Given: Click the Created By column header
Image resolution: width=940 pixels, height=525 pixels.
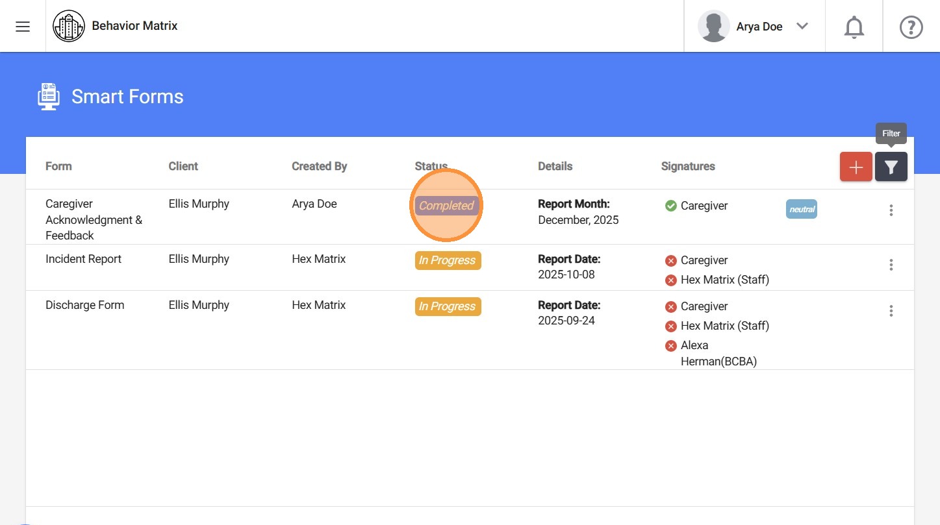Looking at the screenshot, I should (319, 166).
